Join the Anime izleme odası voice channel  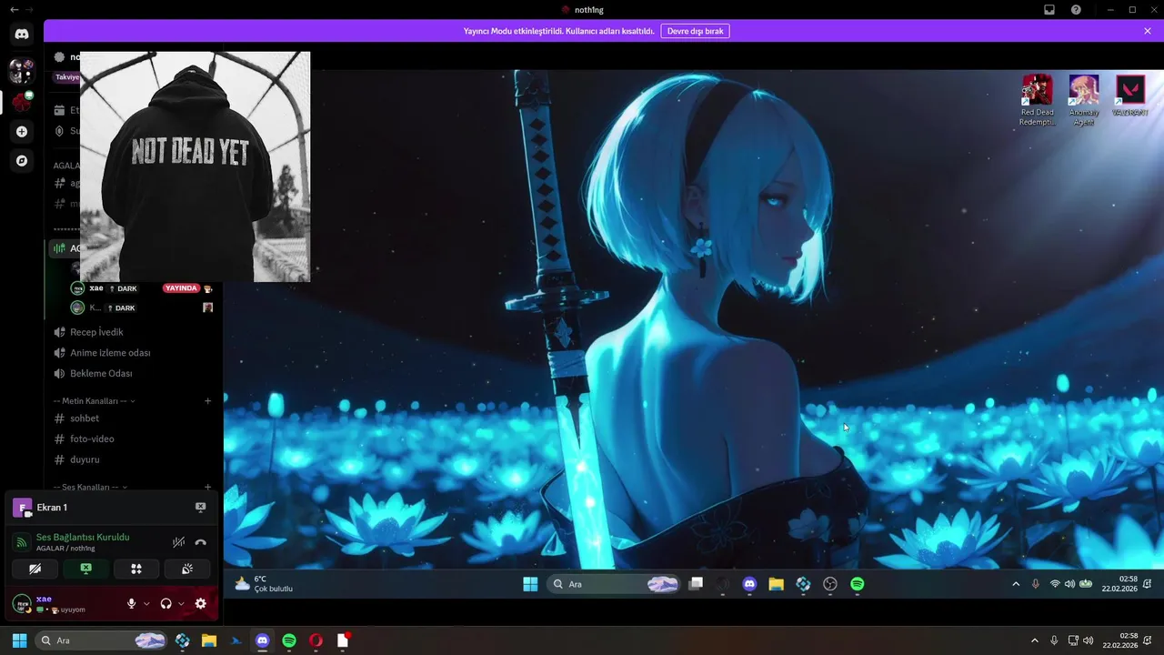tap(133, 353)
